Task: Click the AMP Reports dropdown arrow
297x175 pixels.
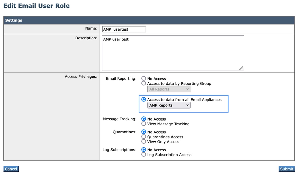Action: 187,105
